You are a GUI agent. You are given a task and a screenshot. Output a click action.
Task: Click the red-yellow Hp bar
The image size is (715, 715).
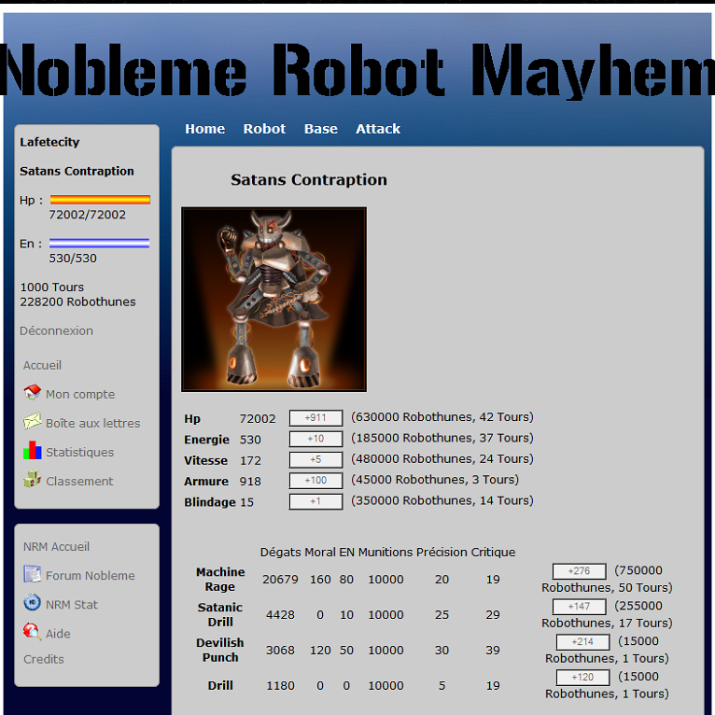tap(99, 200)
